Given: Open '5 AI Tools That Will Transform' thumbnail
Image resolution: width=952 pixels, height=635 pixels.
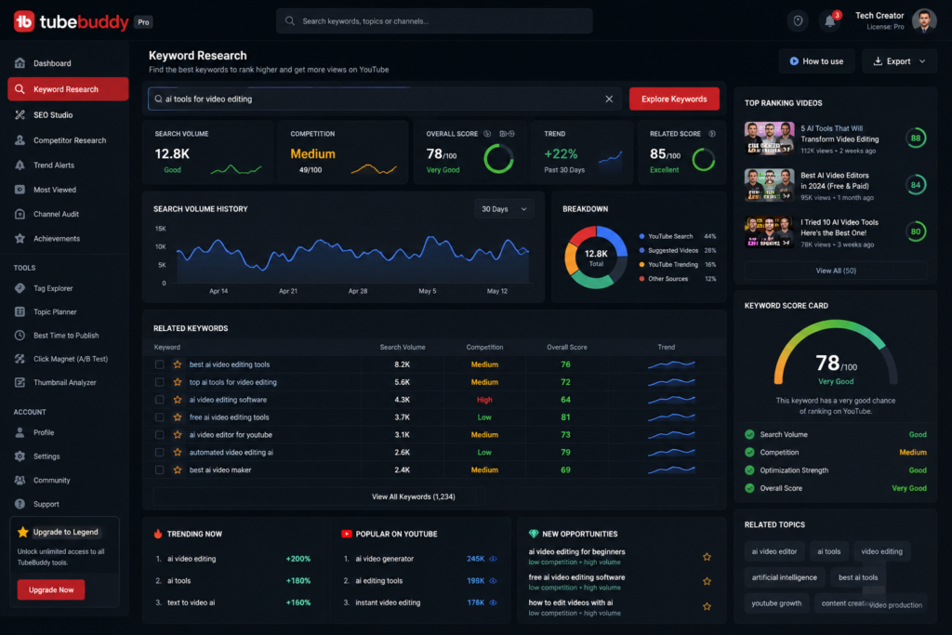Looking at the screenshot, I should [x=769, y=139].
